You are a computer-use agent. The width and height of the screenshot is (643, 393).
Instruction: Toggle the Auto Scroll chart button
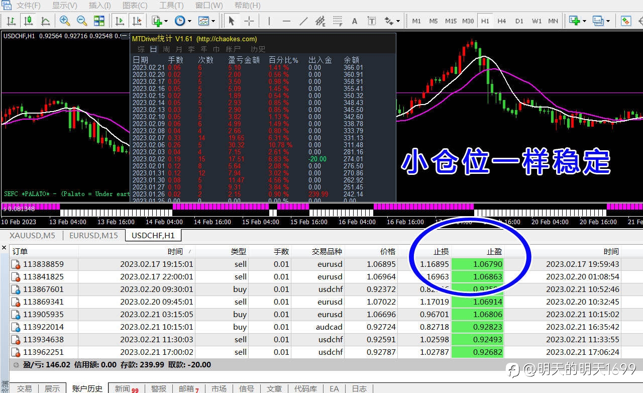coord(120,21)
